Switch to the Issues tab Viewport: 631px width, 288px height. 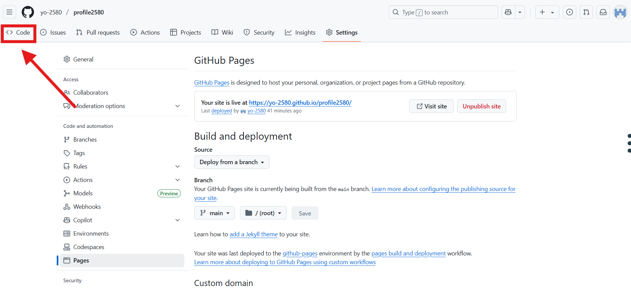coord(53,32)
